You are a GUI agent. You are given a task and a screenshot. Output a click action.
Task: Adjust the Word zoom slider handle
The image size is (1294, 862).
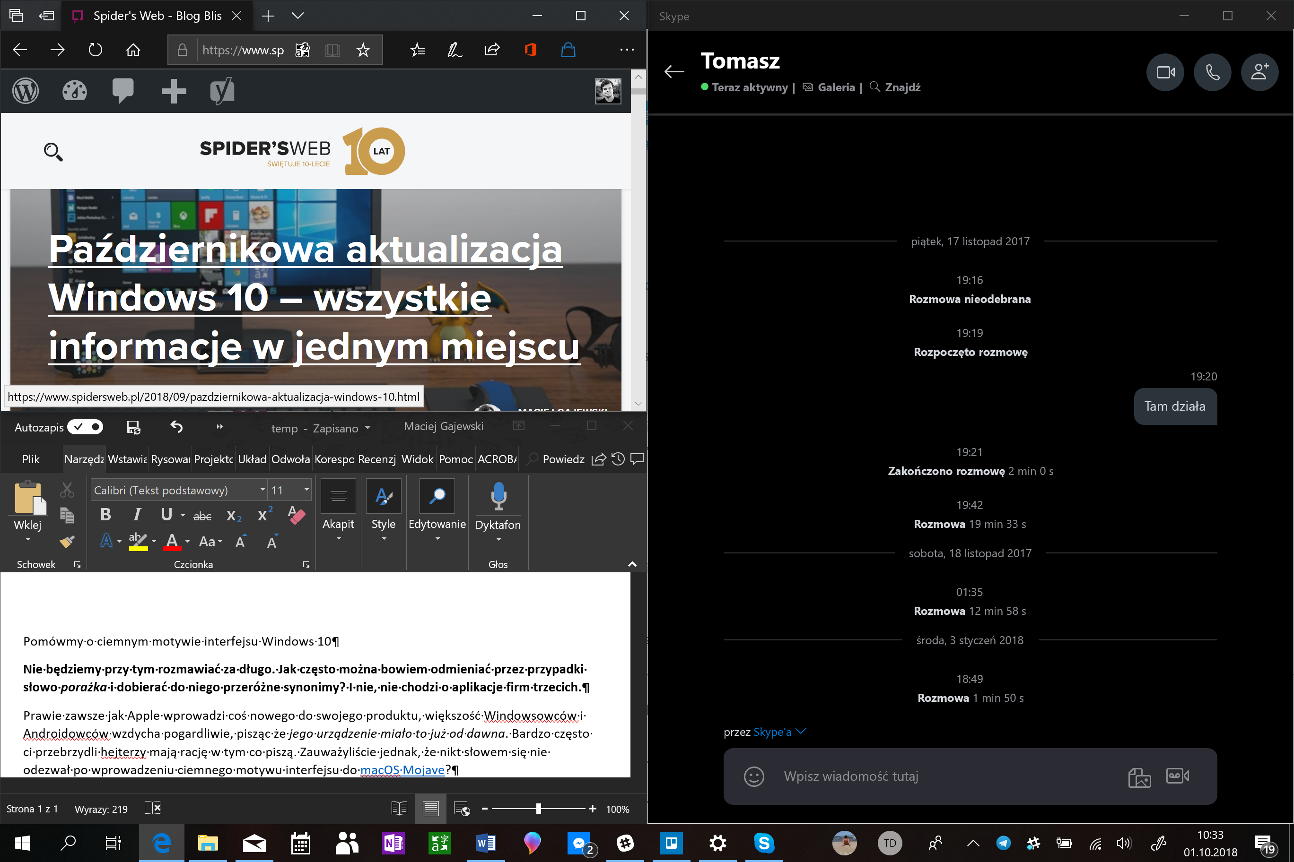(x=539, y=809)
